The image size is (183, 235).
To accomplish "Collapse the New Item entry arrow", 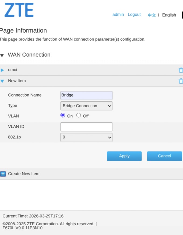I will pyautogui.click(x=2, y=81).
